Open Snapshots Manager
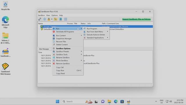Screen dimensions: 186x105 point(68,38)
